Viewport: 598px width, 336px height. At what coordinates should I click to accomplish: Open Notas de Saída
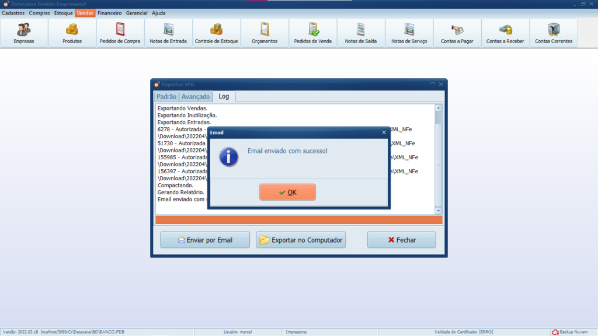[360, 33]
